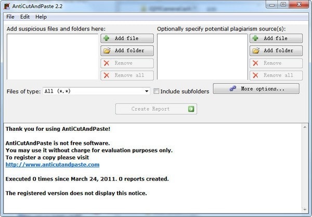Click "Optionally specify potential plagiarism source(s):" label
312x217 pixels.
[x=222, y=29]
